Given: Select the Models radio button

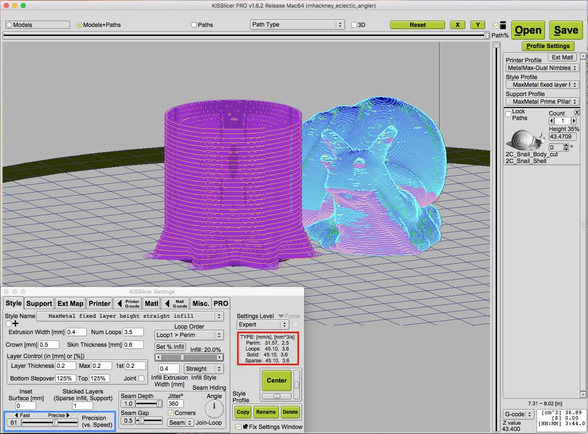Looking at the screenshot, I should pyautogui.click(x=9, y=25).
